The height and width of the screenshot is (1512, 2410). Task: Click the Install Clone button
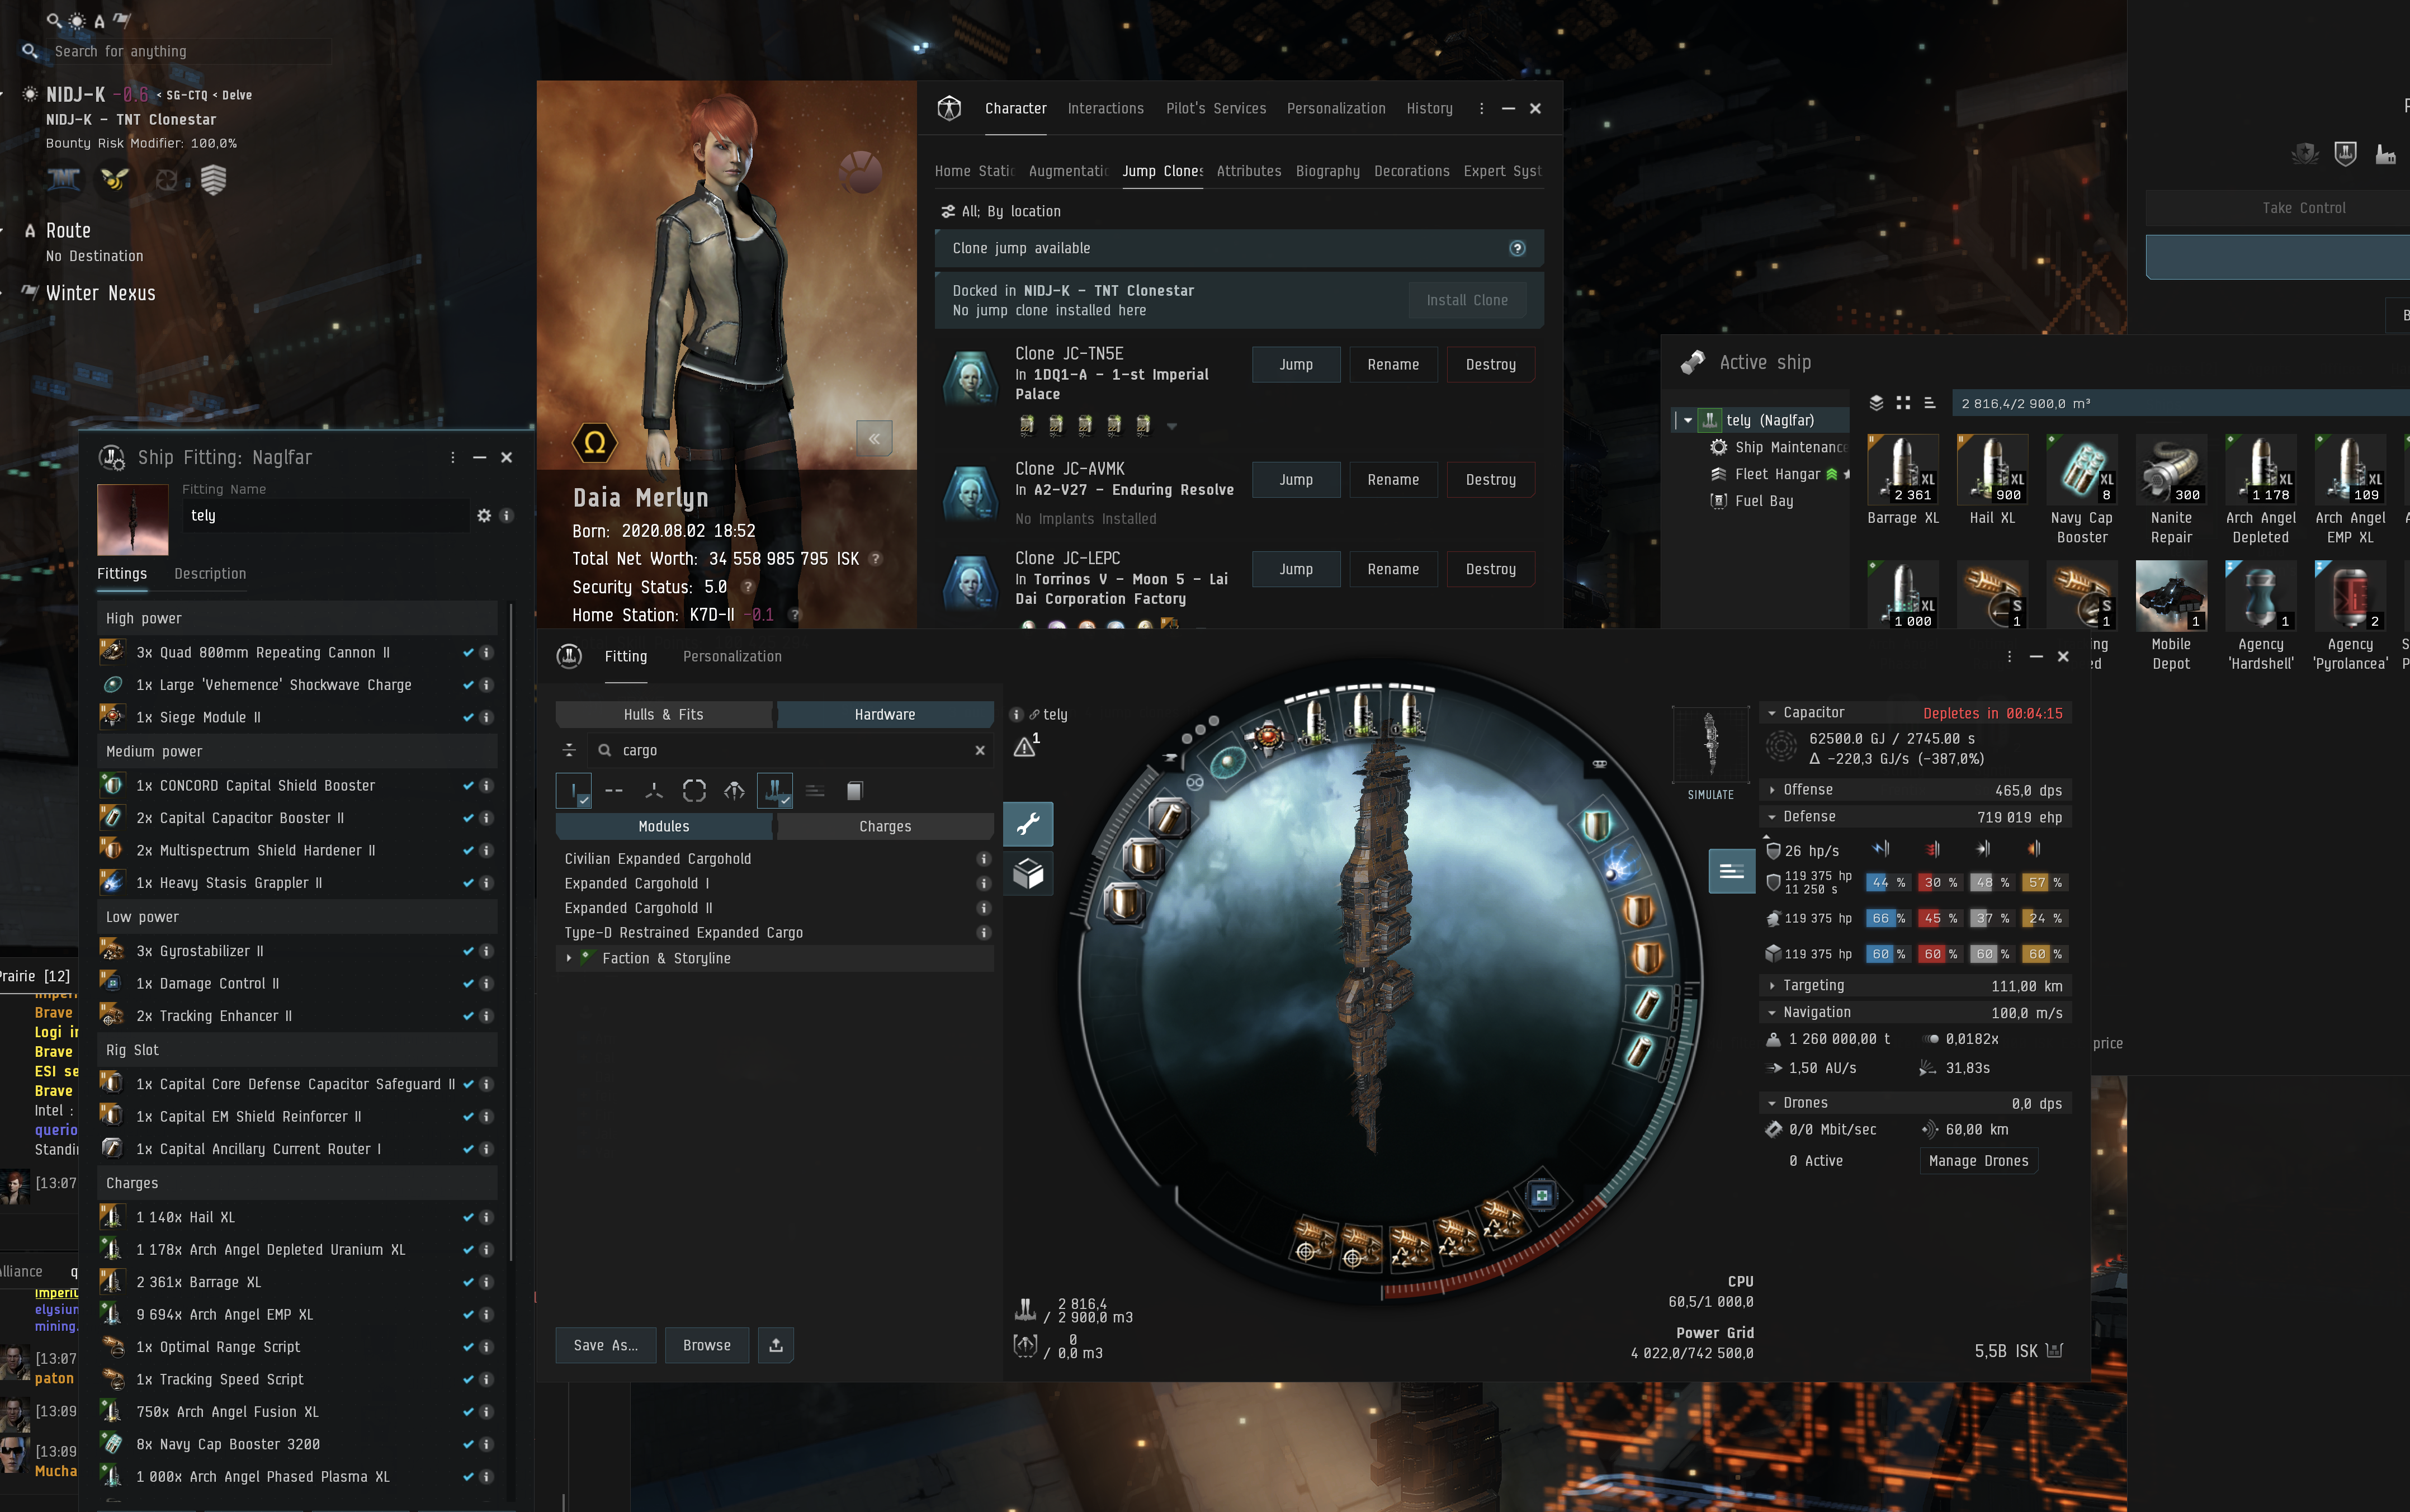coord(1467,300)
